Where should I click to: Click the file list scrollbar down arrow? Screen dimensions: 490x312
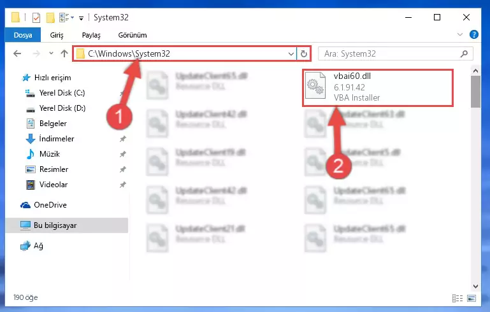[475, 286]
